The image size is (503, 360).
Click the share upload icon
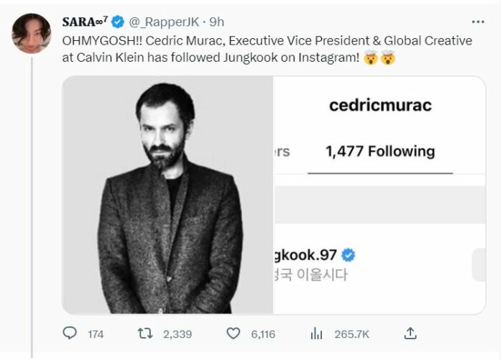(x=410, y=333)
